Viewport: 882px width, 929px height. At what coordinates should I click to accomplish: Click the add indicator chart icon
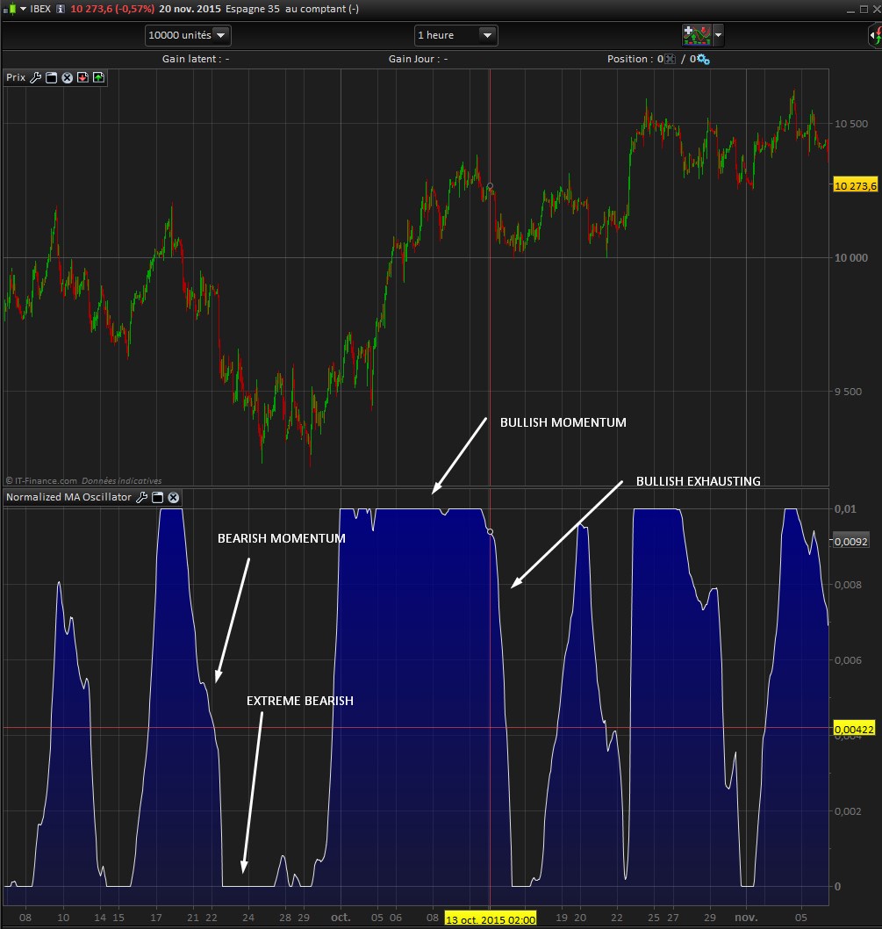(x=697, y=35)
